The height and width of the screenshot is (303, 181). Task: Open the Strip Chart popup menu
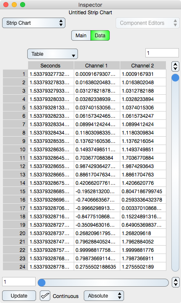(x=34, y=23)
